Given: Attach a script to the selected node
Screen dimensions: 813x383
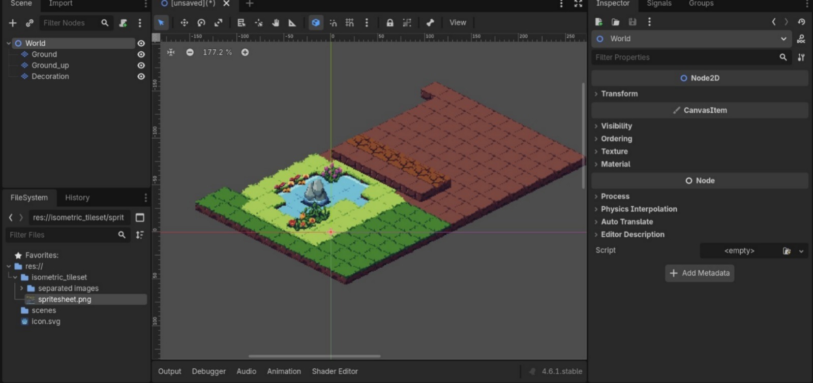Looking at the screenshot, I should click(x=123, y=23).
